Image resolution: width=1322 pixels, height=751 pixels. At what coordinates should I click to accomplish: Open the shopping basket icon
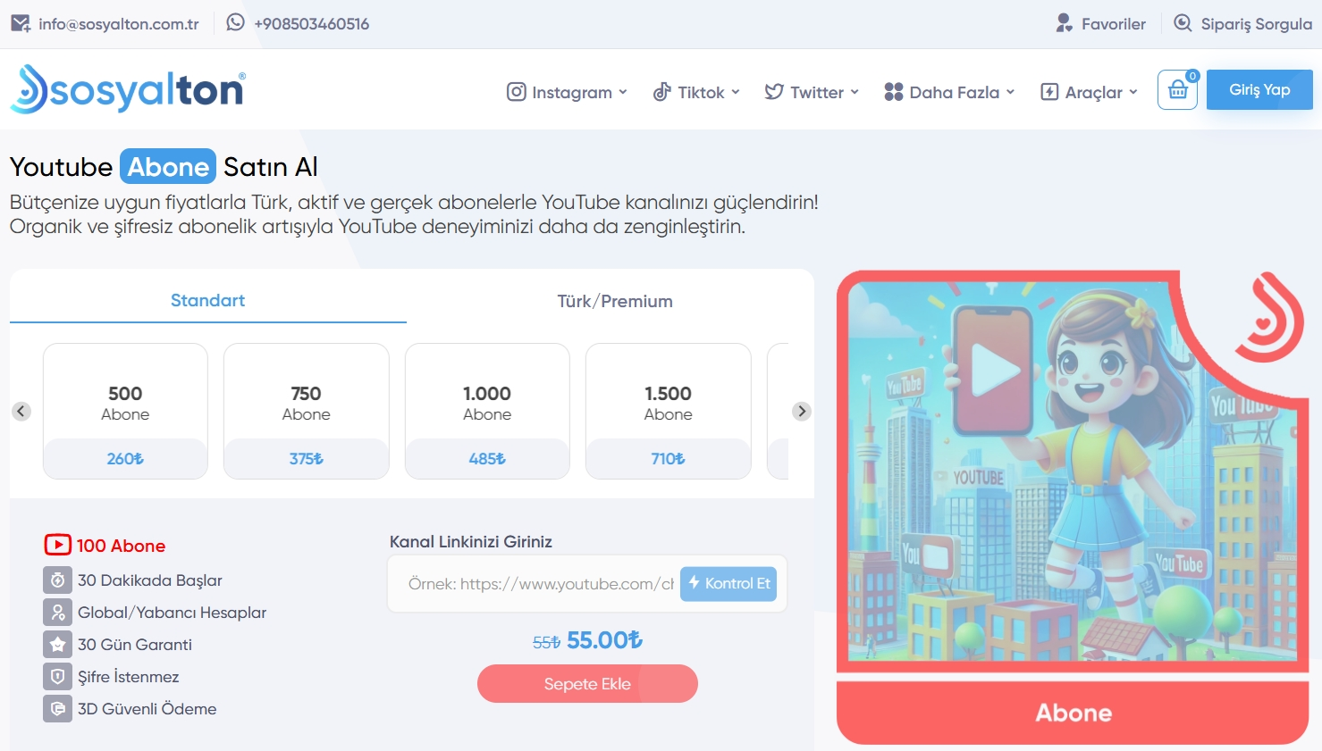click(x=1178, y=90)
